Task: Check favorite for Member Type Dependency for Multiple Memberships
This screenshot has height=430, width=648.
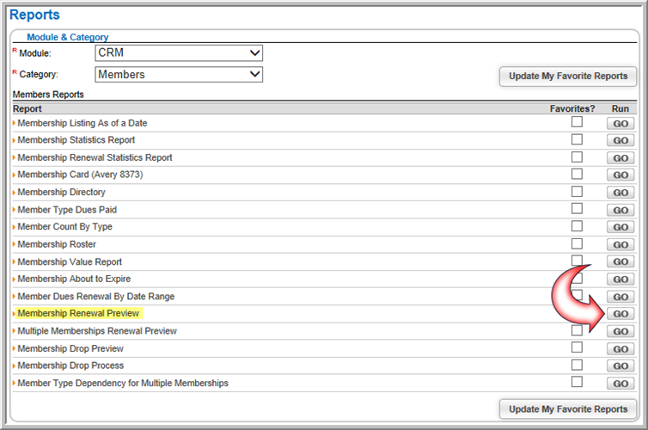Action: coord(577,382)
